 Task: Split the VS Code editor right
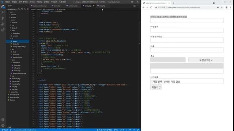[x=135, y=6]
